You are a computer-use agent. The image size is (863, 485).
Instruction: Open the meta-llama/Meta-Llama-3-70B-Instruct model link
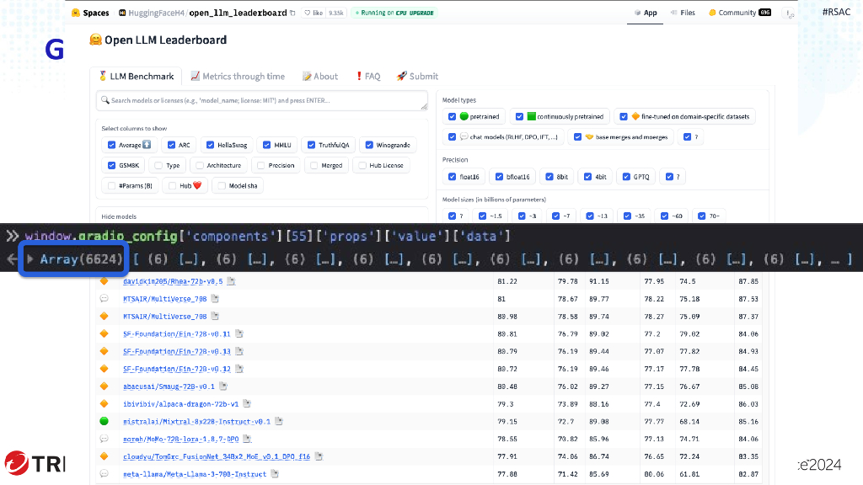coord(194,474)
